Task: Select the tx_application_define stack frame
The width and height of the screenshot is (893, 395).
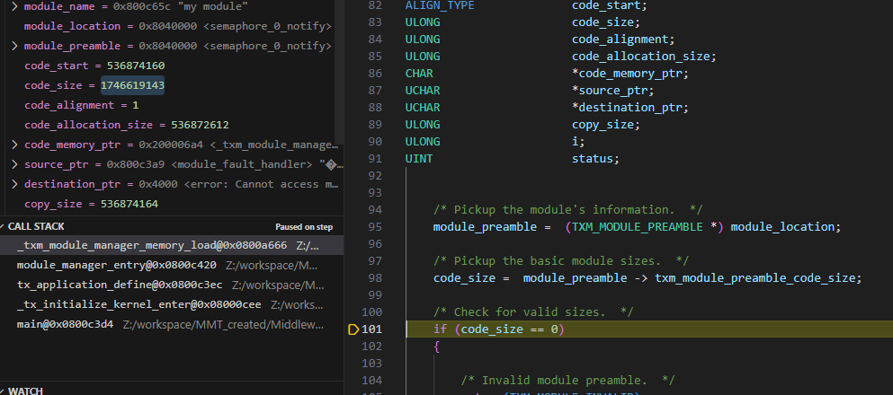Action: click(117, 285)
